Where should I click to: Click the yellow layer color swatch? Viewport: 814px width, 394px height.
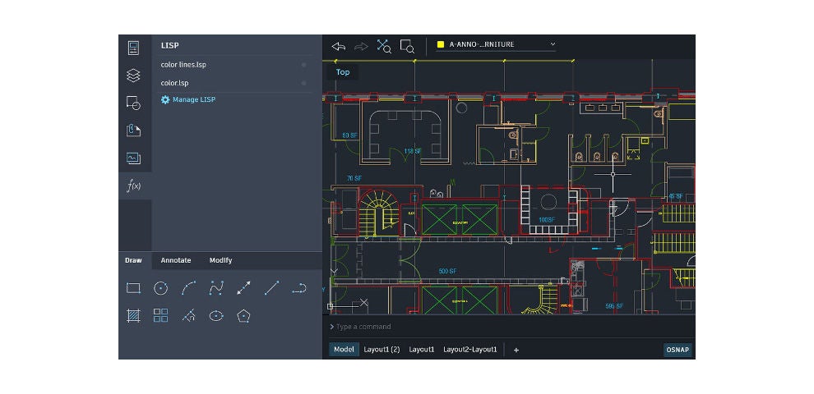click(441, 44)
